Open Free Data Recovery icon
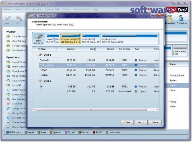Image resolution: width=192 pixels, height=142 pixels. coord(8,50)
